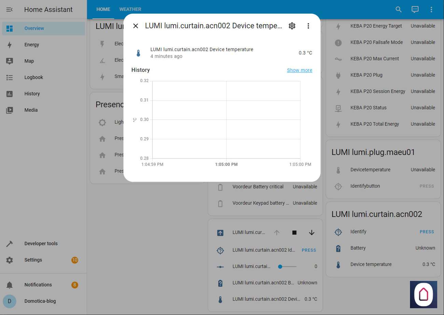Viewport: 444px width, 315px height.
Task: Click the Devicetemperature row in lumi.plug.maeu01
Action: (383, 170)
